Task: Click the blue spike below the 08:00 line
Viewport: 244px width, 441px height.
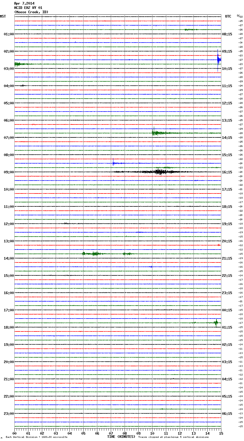Action: click(x=114, y=163)
